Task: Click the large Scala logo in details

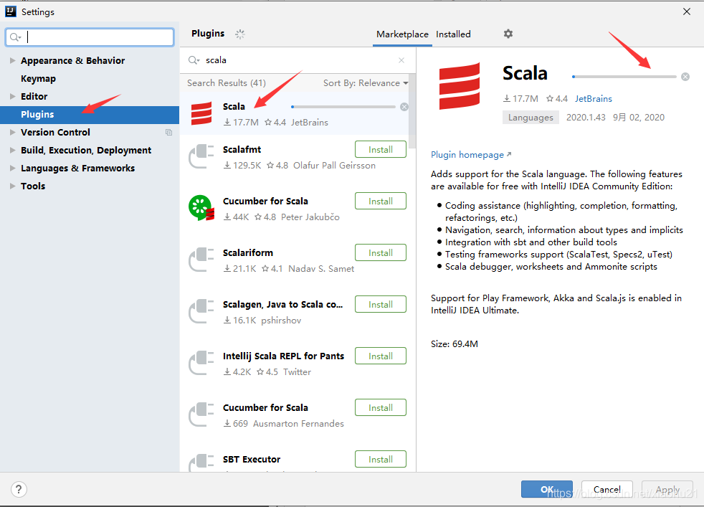Action: 460,86
